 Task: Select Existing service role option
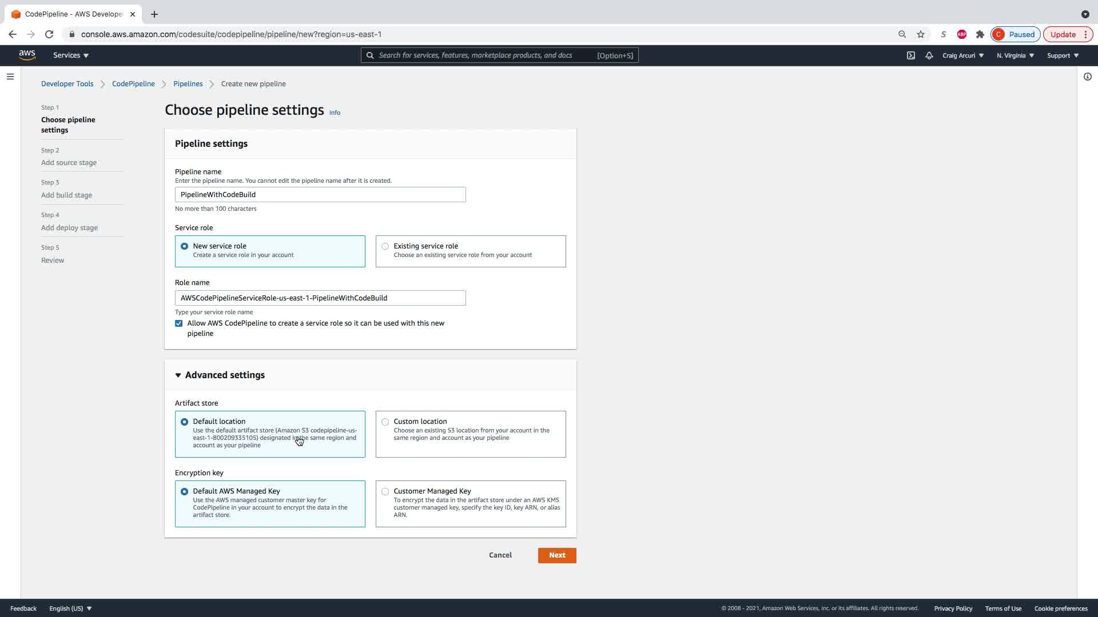click(385, 246)
